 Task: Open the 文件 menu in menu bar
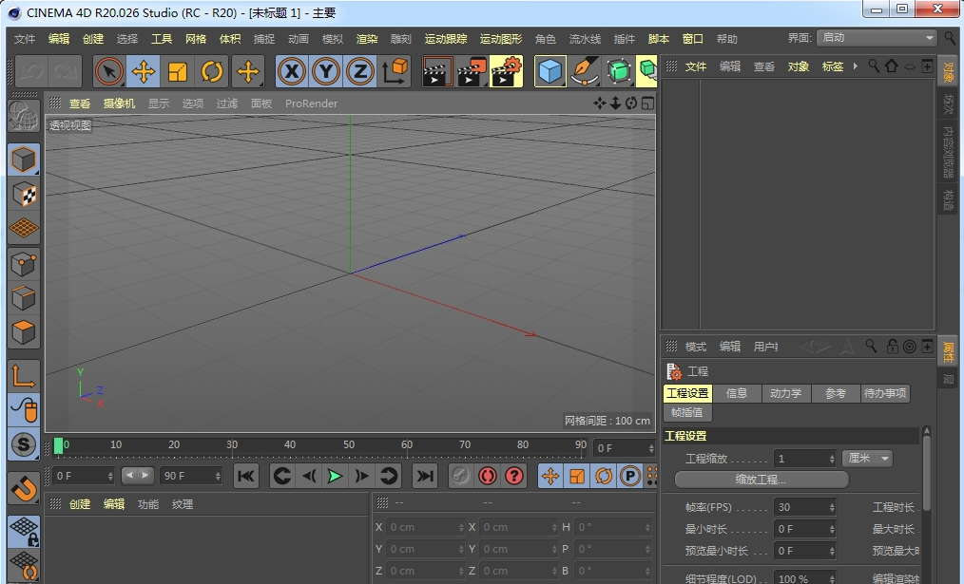25,39
